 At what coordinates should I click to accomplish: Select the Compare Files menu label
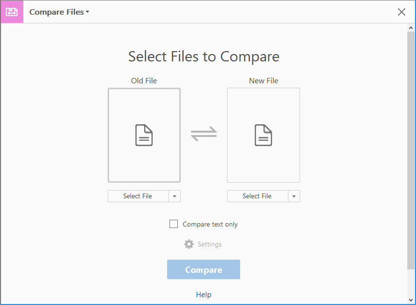[x=56, y=12]
